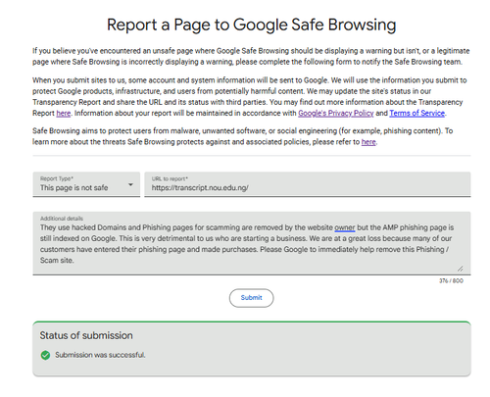Focus the Additional details text area
Screen dimensions: 490x397
click(x=252, y=243)
